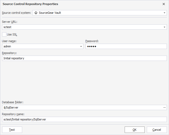Click the Repository field with Initial repository
Viewport: 169px width, 135px height.
(84, 58)
